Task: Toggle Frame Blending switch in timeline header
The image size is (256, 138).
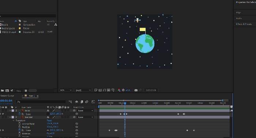Action: pos(82,102)
